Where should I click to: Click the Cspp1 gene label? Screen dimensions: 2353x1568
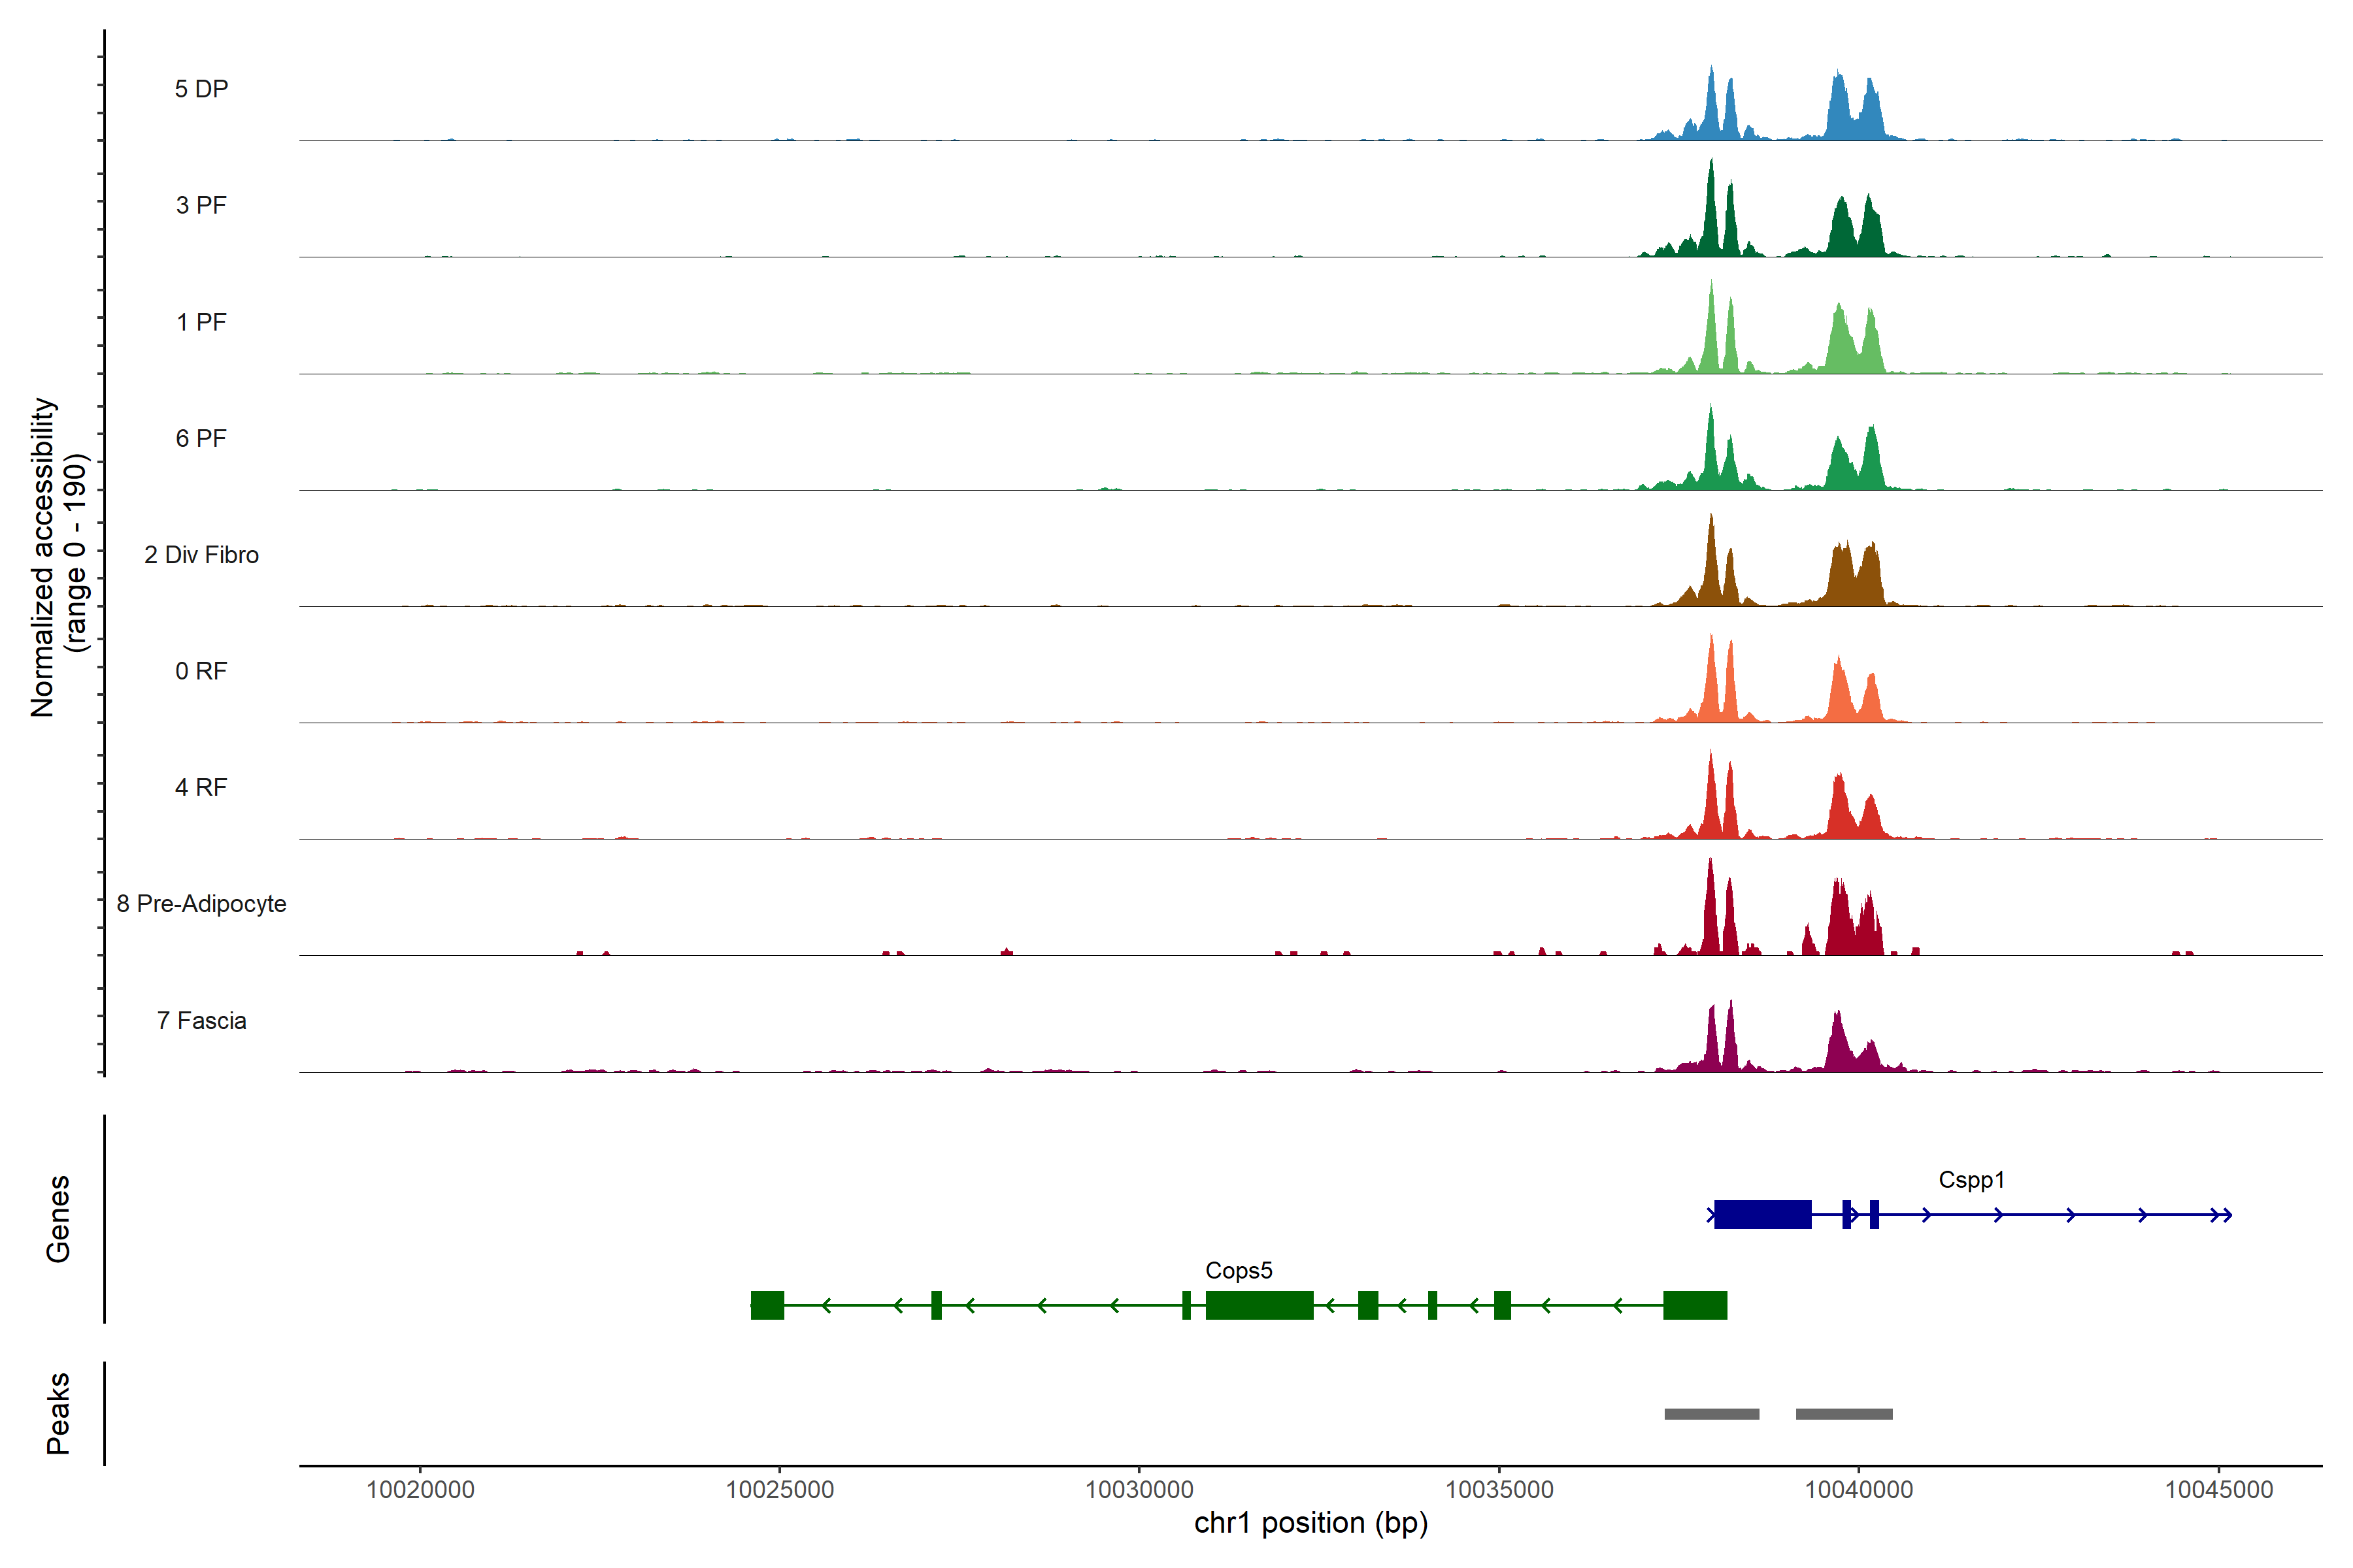[1971, 1180]
